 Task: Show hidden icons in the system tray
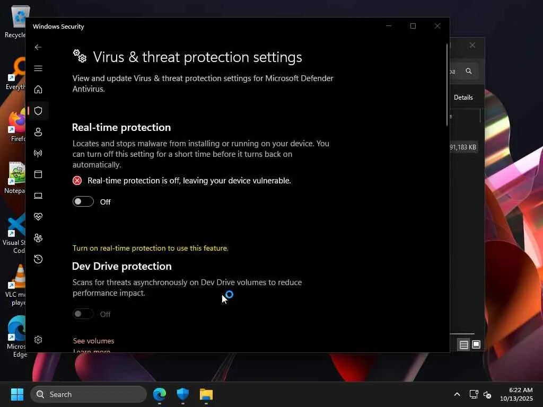point(457,394)
